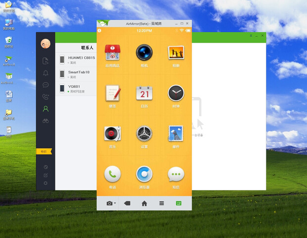
Task: Open the SMS Messages speech bubble app
Action: pyautogui.click(x=176, y=174)
